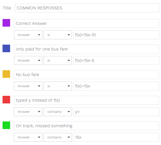This screenshot has height=145, width=161.
Task: Click the red color swatch
Action: (x=6, y=100)
